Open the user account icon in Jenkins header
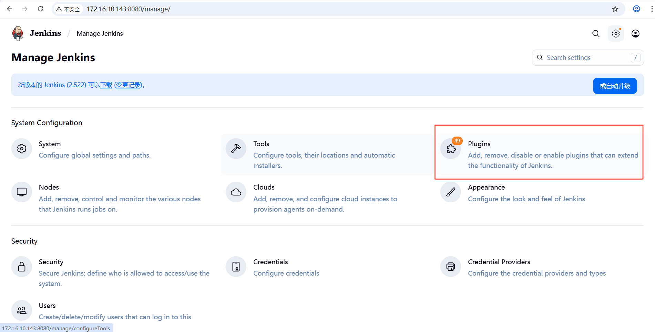Viewport: 655px width, 332px height. coord(635,33)
